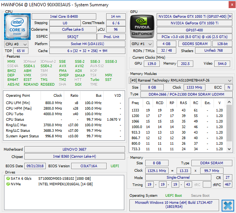Click the GDDR5 SDRAM memory type field
This screenshot has height=213, width=236.
click(x=195, y=44)
